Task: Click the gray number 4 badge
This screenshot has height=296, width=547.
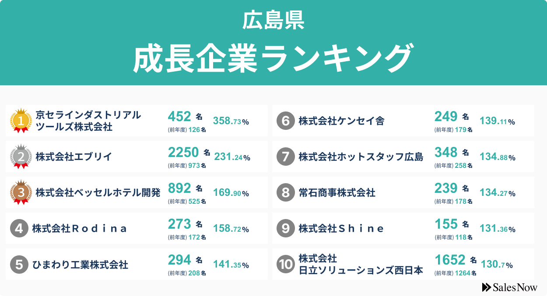Action: point(19,228)
